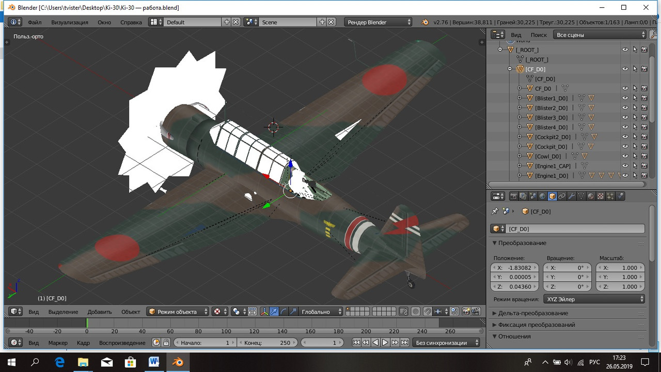Open the Constraints chain-link tab
Image resolution: width=661 pixels, height=372 pixels.
coord(562,196)
